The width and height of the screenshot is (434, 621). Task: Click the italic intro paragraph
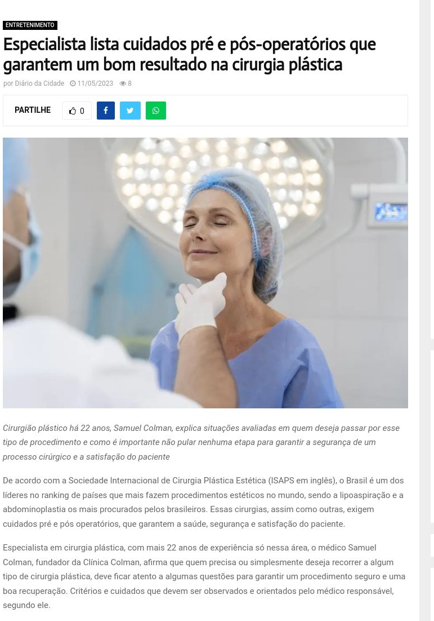201,442
